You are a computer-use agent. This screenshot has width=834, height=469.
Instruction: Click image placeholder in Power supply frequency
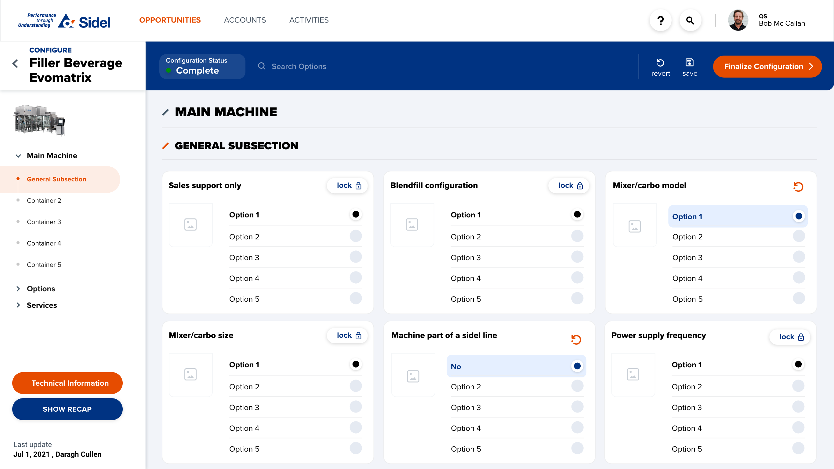(x=633, y=374)
